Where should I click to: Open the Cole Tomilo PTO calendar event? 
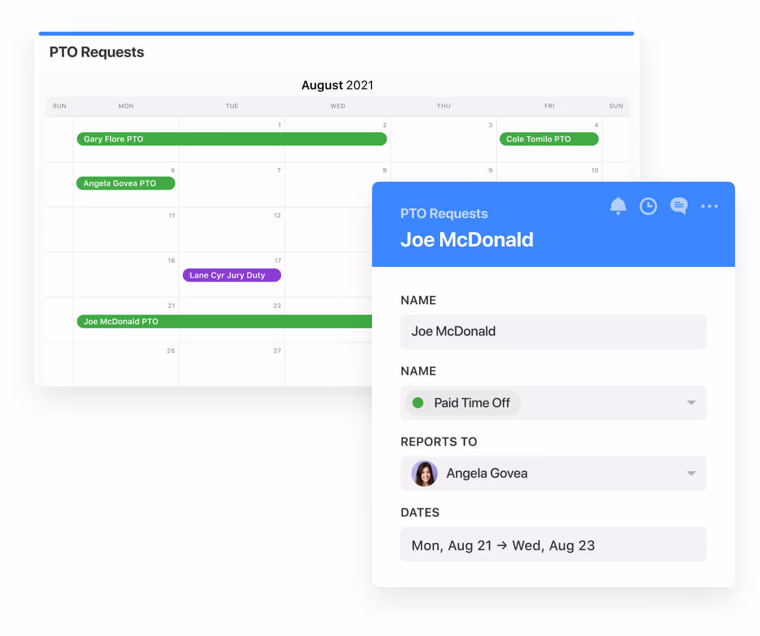pyautogui.click(x=548, y=139)
